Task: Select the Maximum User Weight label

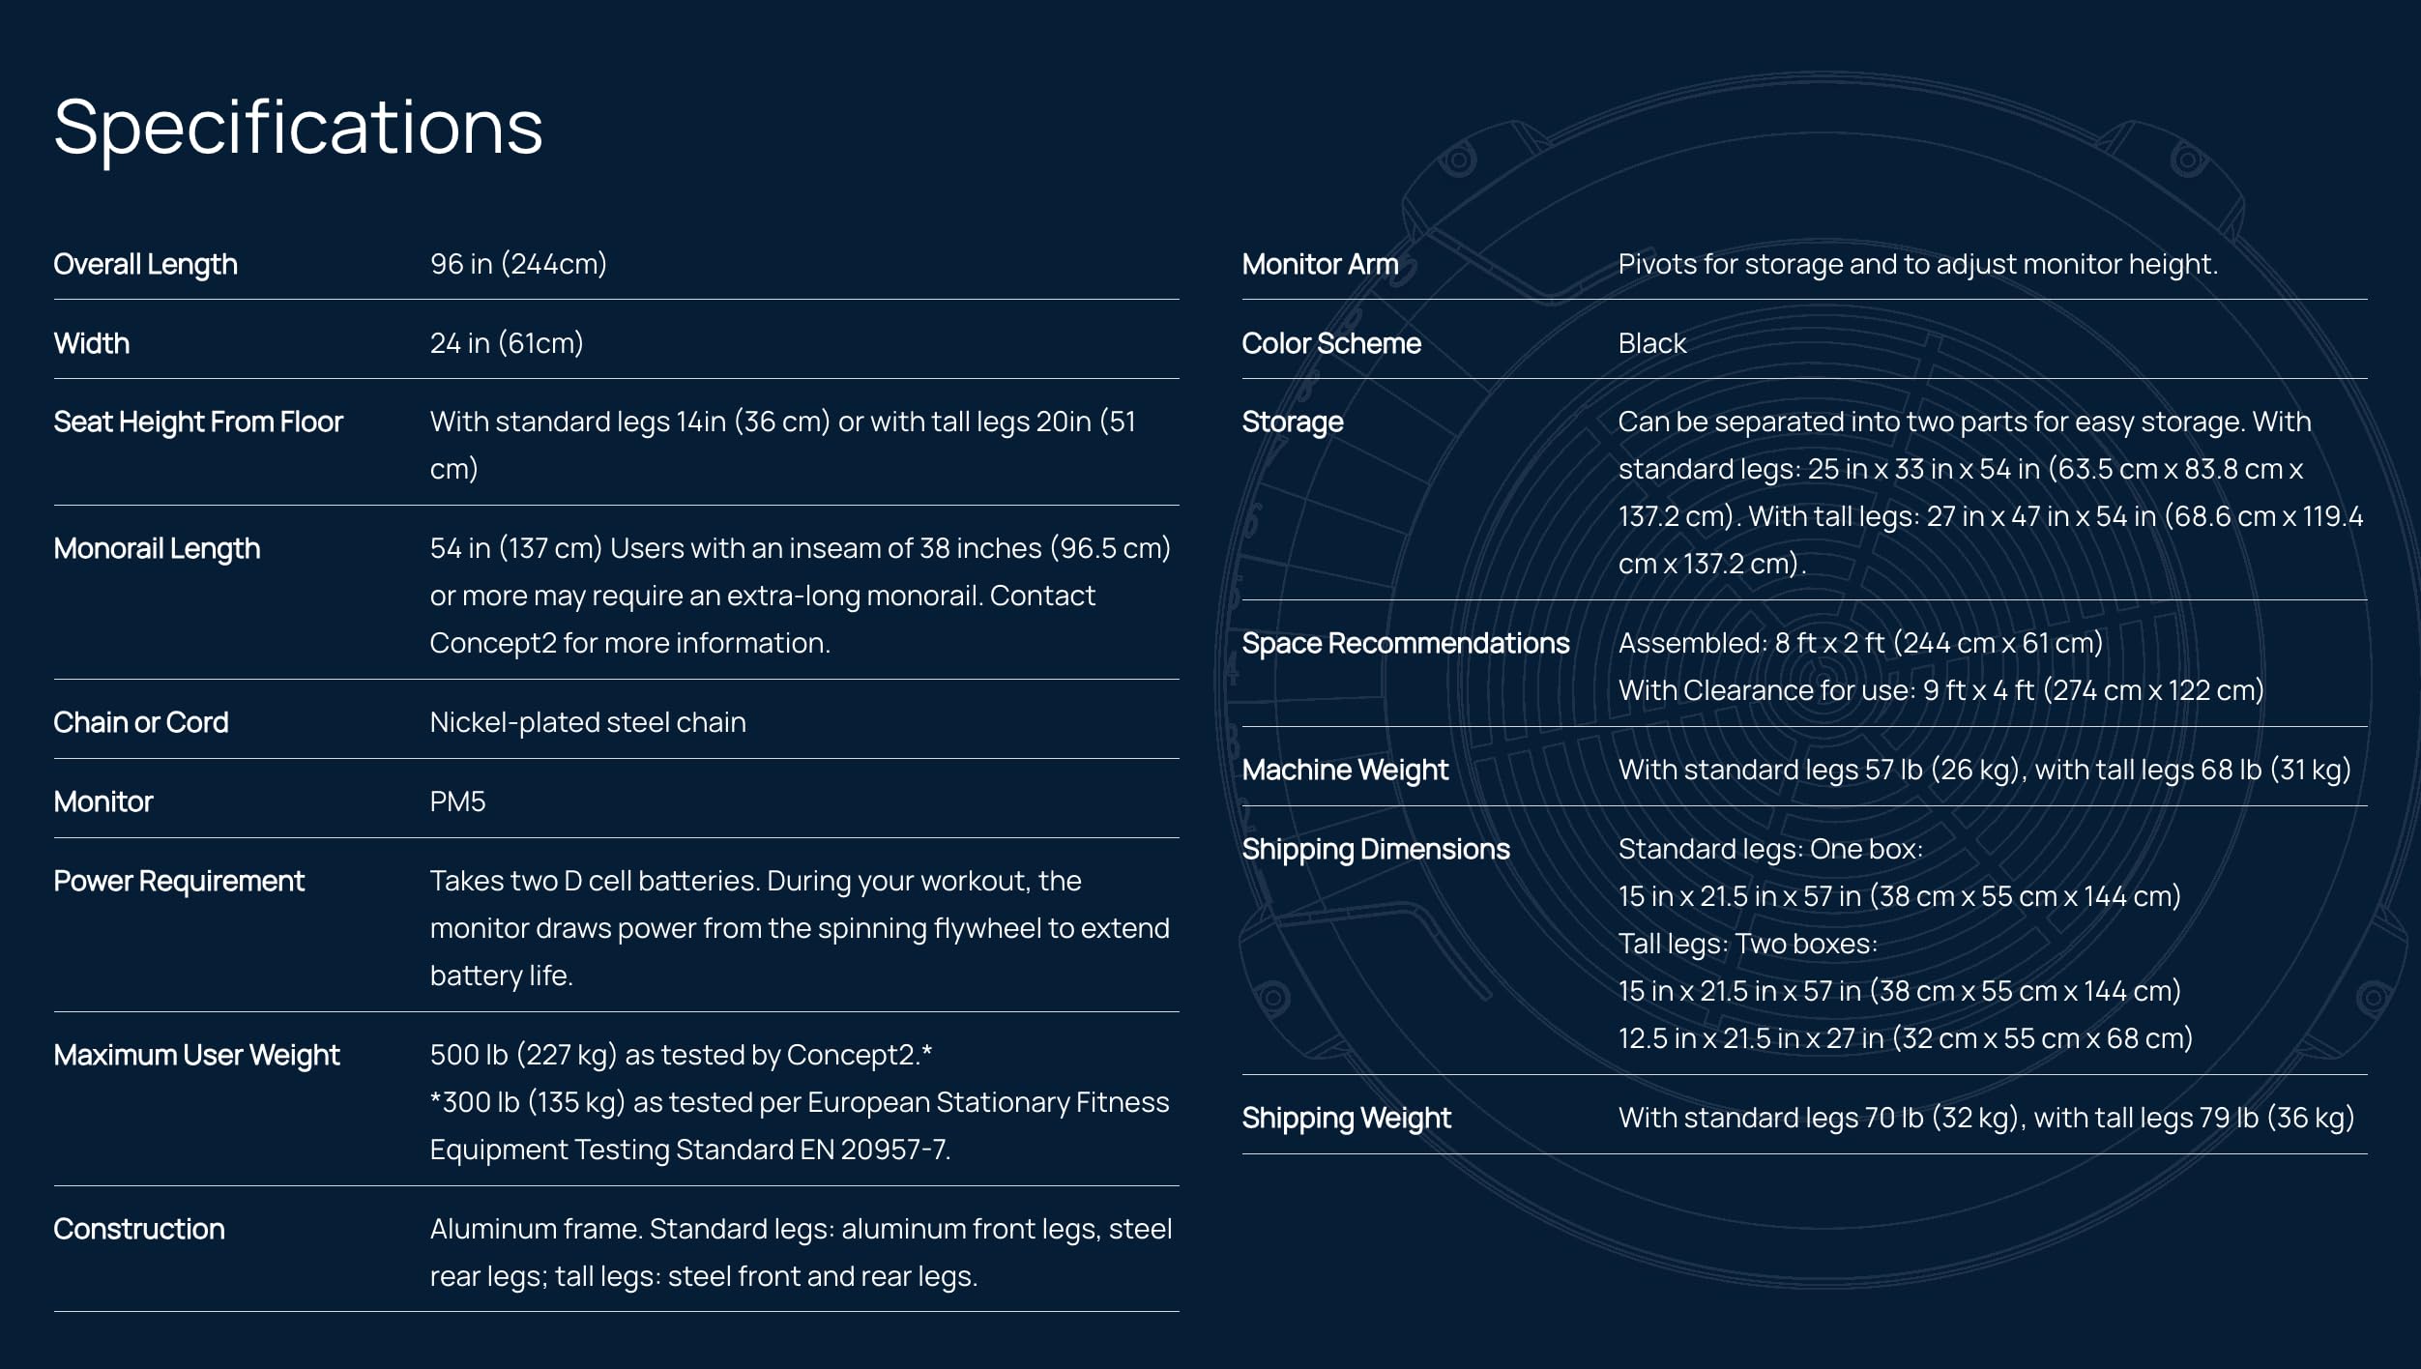Action: tap(196, 1055)
